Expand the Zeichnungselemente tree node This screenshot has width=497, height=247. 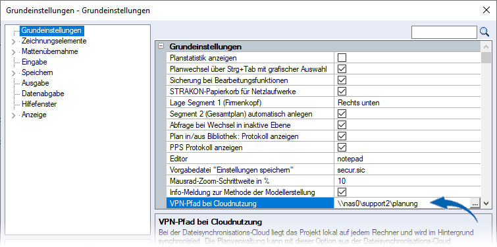13,41
